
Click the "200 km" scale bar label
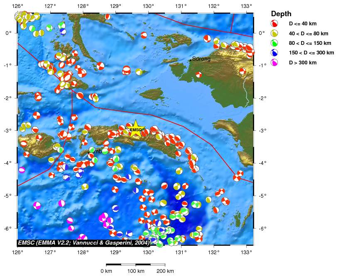point(165,271)
